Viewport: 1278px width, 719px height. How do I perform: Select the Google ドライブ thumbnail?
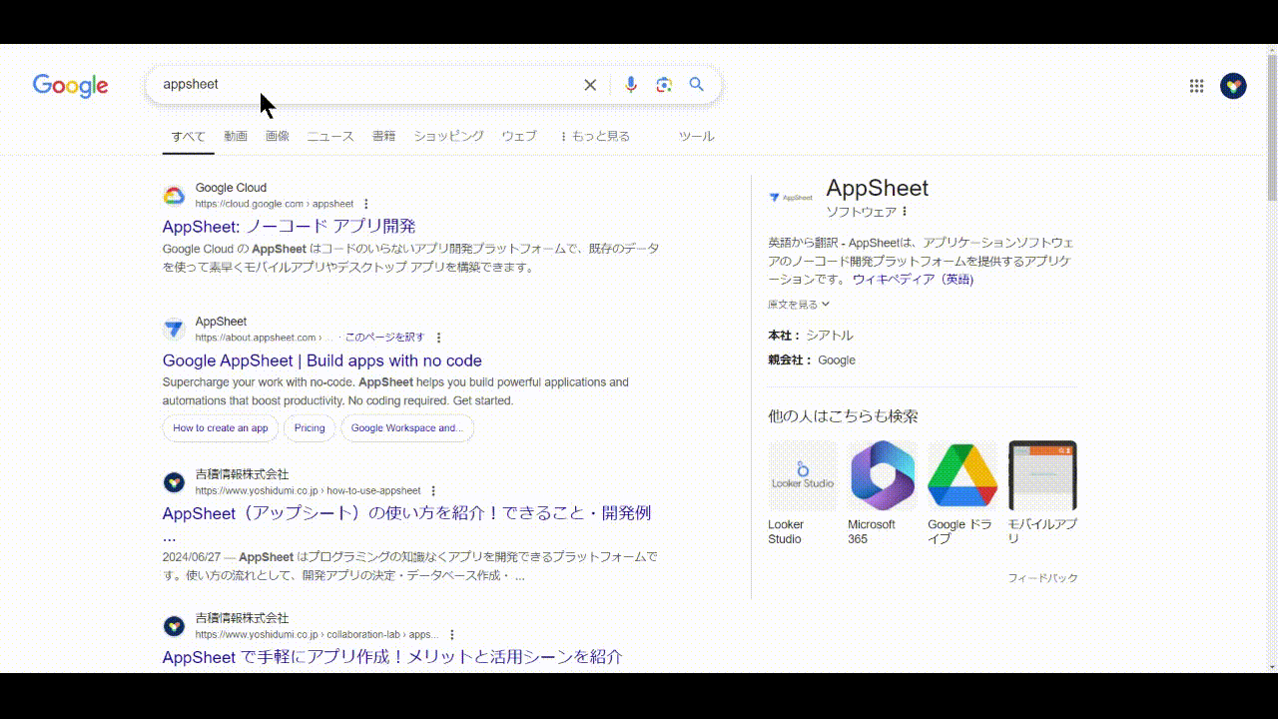tap(962, 476)
